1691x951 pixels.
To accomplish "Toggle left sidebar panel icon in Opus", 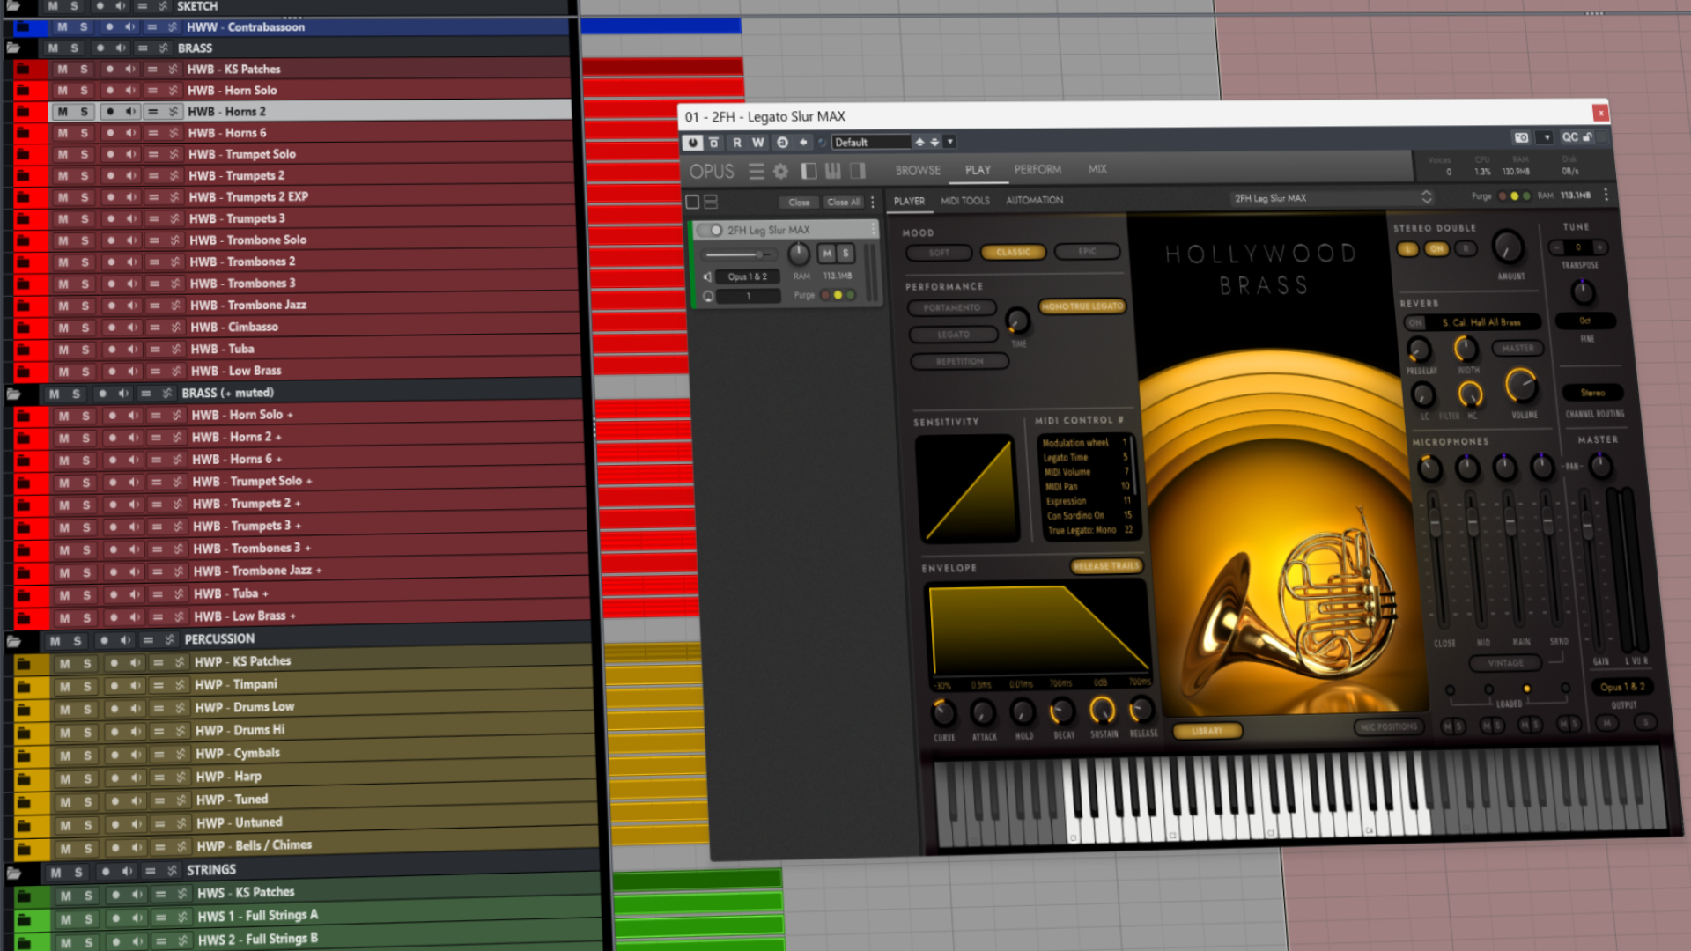I will click(809, 171).
